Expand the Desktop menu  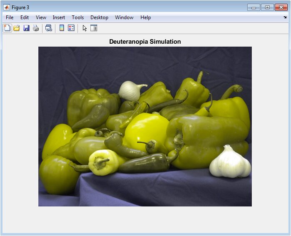click(x=99, y=17)
